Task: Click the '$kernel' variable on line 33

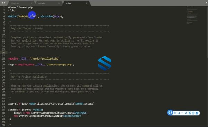Action: [x=13, y=104]
